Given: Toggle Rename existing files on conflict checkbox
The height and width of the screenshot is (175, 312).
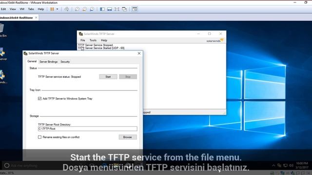Looking at the screenshot, I should pyautogui.click(x=39, y=137).
